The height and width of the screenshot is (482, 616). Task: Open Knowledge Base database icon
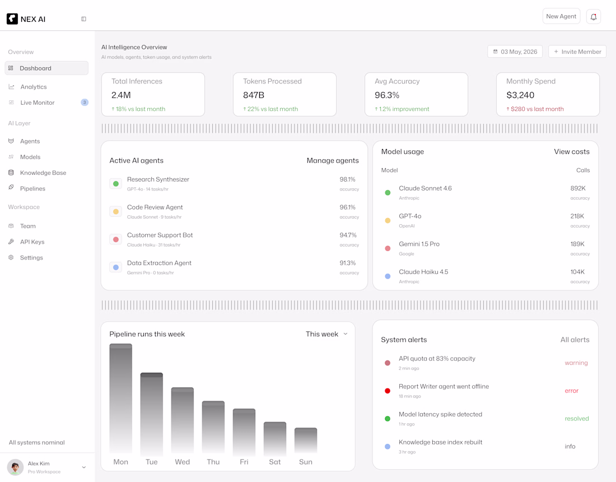pos(11,173)
